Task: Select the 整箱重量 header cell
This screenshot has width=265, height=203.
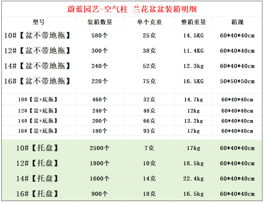Action: pyautogui.click(x=193, y=22)
